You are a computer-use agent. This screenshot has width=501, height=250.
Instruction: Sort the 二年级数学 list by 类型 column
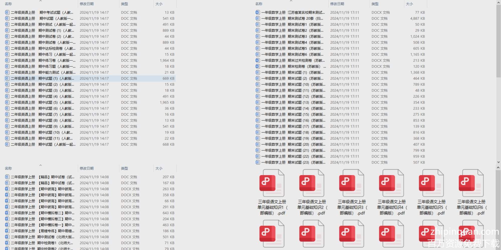pyautogui.click(x=124, y=168)
